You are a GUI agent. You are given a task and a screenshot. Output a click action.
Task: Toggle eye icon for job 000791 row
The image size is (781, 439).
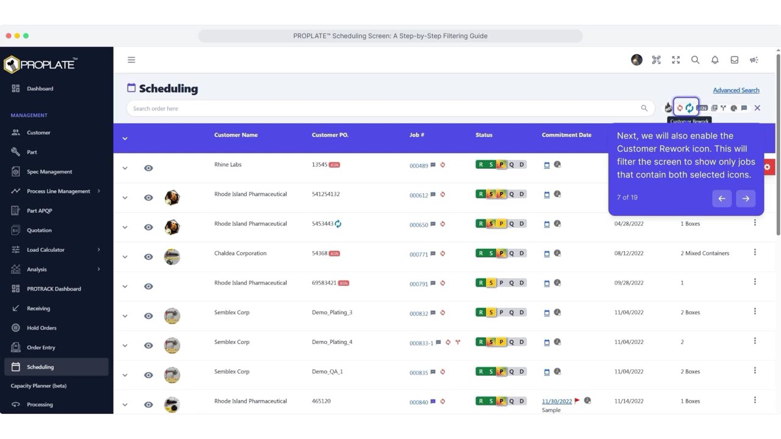click(x=148, y=287)
